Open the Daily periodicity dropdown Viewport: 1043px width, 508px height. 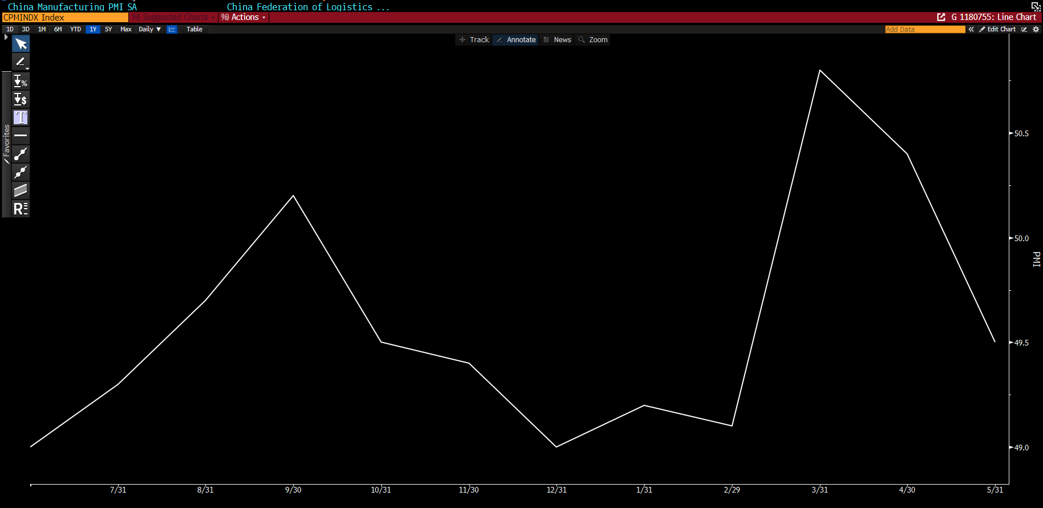(x=149, y=29)
